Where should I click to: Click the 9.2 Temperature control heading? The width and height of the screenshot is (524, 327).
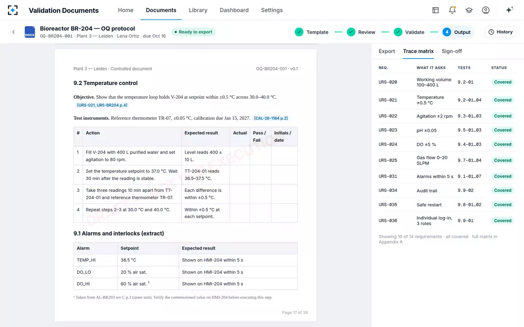[x=106, y=83]
